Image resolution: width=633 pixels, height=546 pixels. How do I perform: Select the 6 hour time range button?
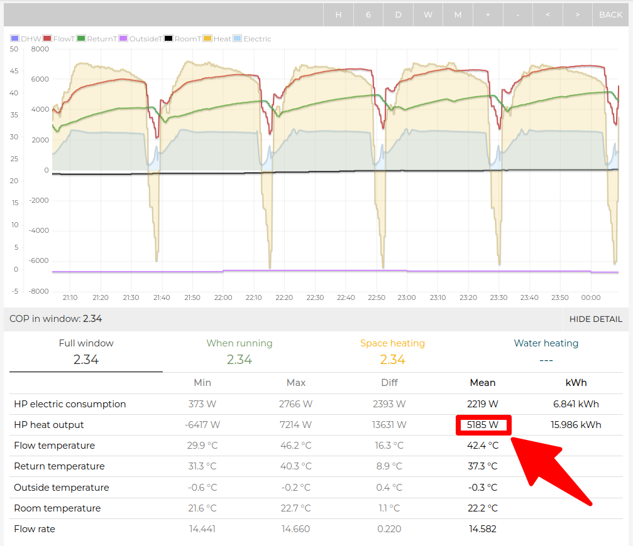click(368, 15)
